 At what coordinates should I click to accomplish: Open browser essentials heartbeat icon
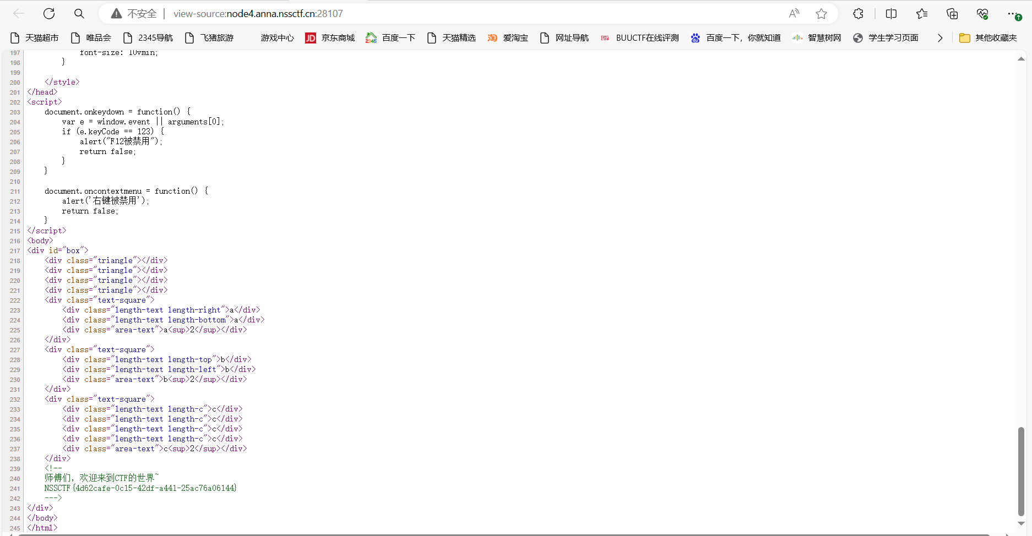tap(982, 14)
